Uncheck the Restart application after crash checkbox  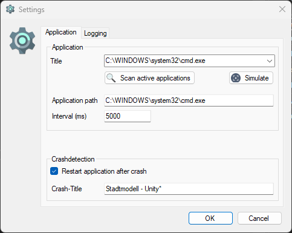[54, 171]
